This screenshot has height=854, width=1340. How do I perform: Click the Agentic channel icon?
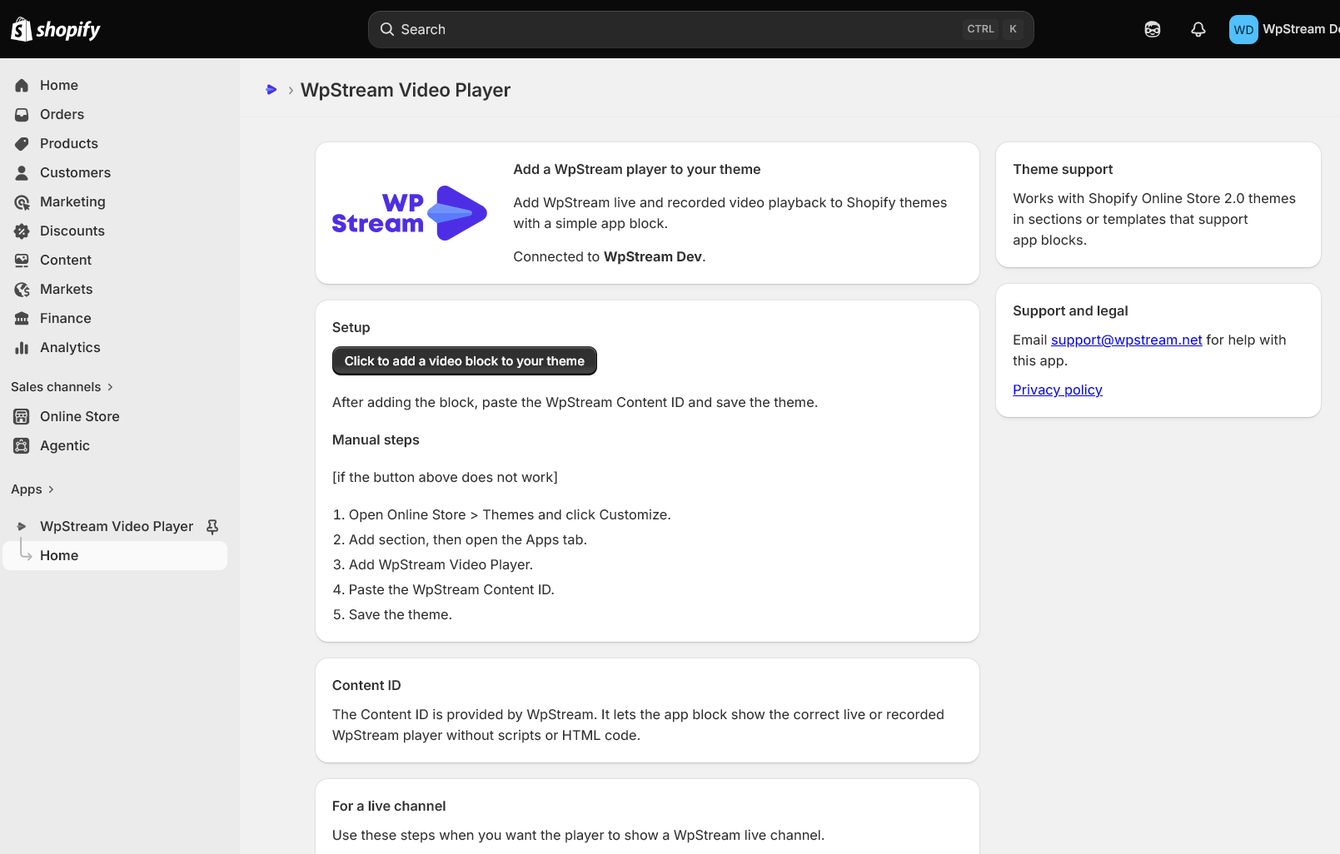pos(22,445)
